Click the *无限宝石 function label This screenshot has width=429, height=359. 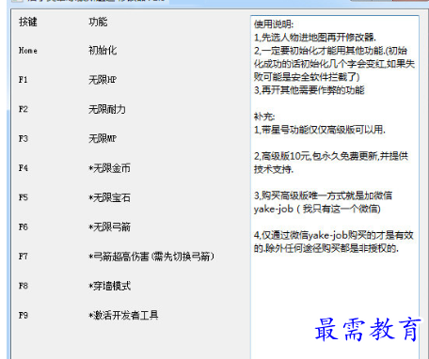109,197
